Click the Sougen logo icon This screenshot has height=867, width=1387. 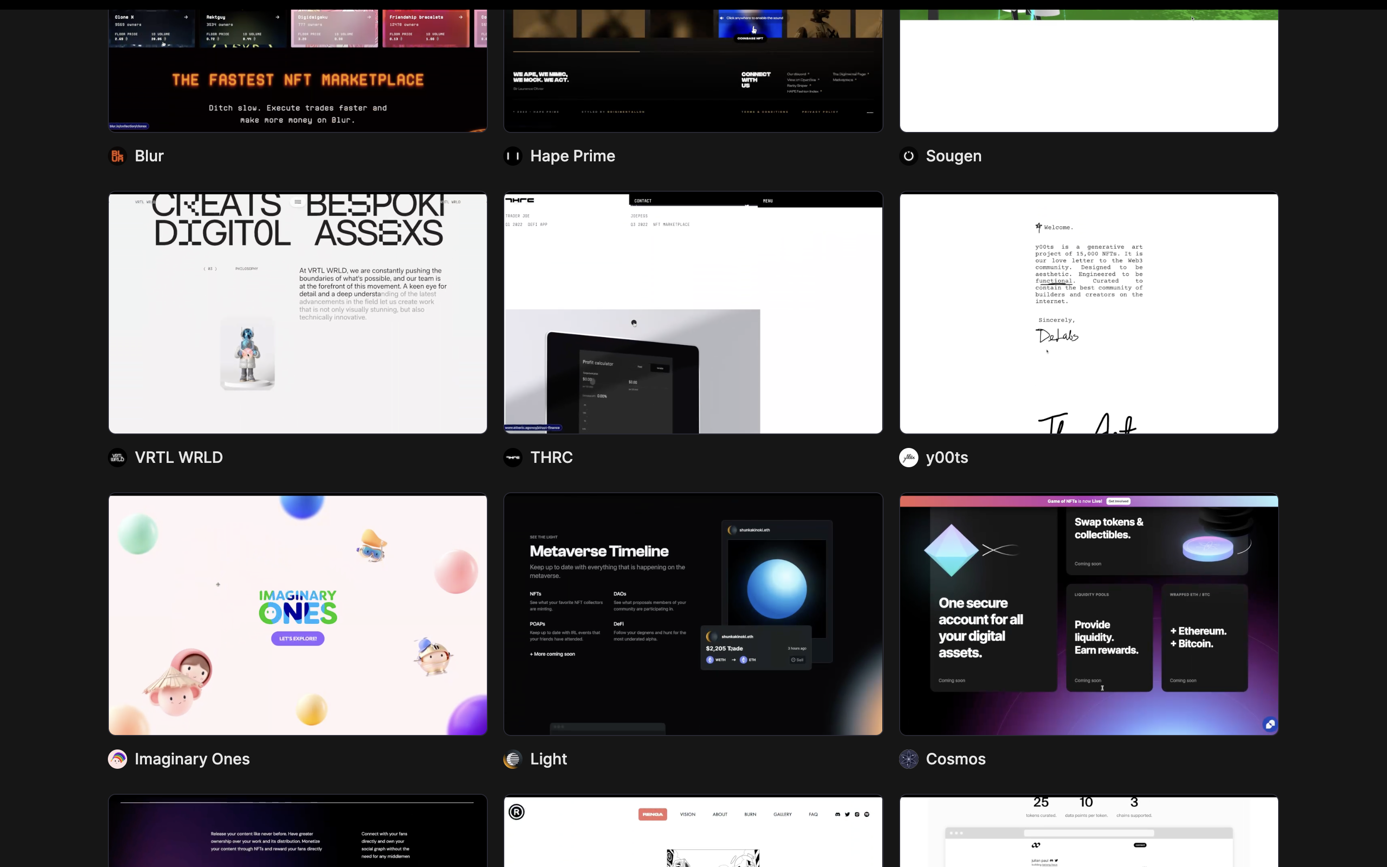click(x=908, y=156)
